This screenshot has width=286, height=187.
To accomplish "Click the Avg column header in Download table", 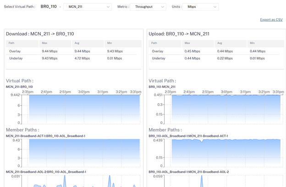I will coord(88,43).
